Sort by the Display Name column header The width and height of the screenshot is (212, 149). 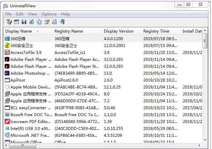point(28,31)
